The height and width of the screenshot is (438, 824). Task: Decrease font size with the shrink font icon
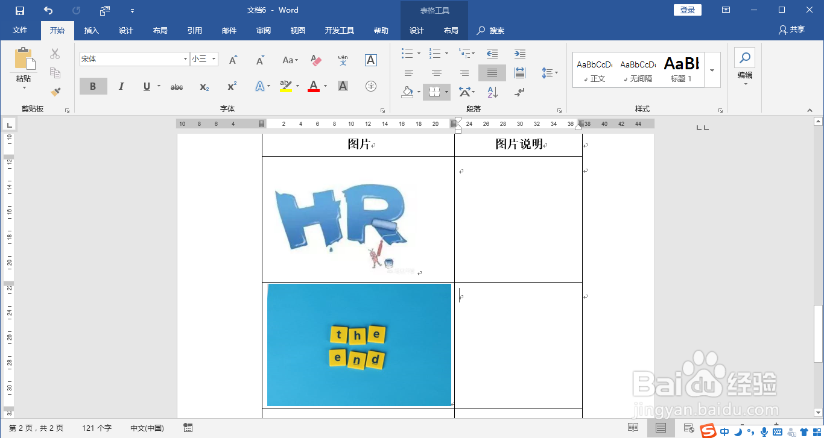(x=260, y=60)
